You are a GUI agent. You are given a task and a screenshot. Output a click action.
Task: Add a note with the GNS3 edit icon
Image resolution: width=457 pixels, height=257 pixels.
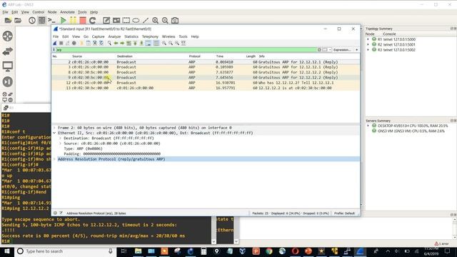point(106,21)
